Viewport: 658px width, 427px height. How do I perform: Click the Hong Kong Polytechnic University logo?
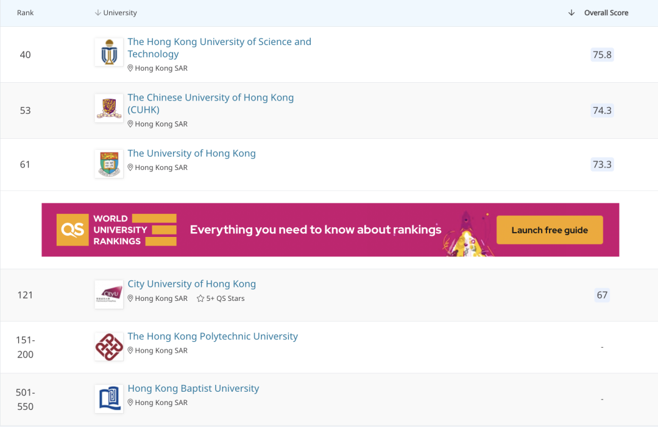tap(109, 347)
